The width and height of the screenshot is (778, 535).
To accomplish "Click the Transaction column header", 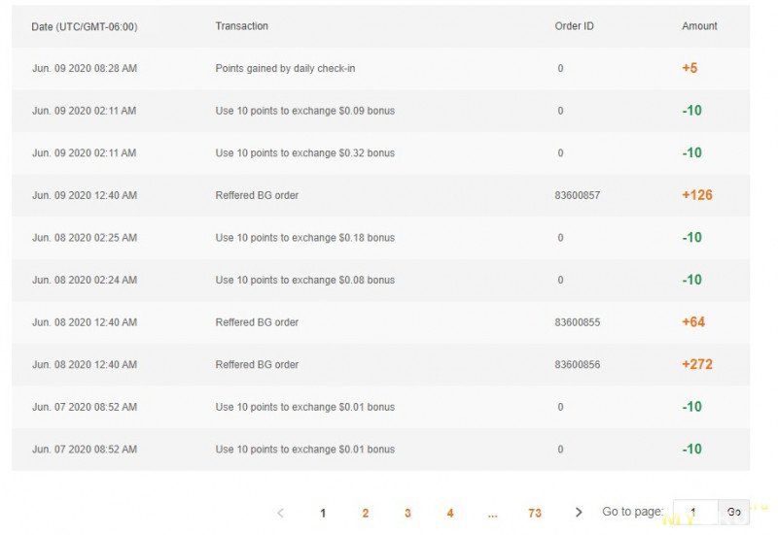I will point(241,26).
